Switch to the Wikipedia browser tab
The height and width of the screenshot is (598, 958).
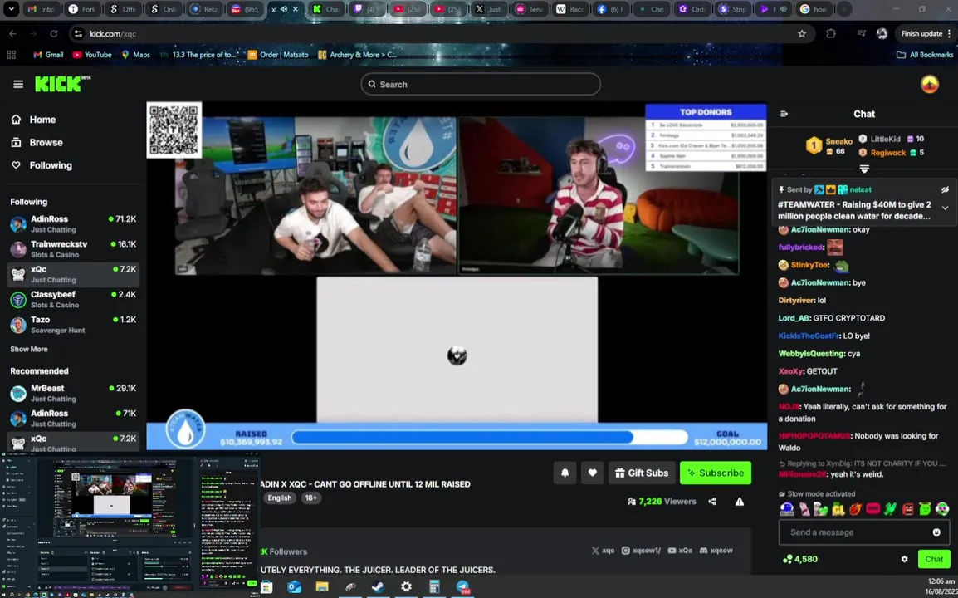point(570,9)
